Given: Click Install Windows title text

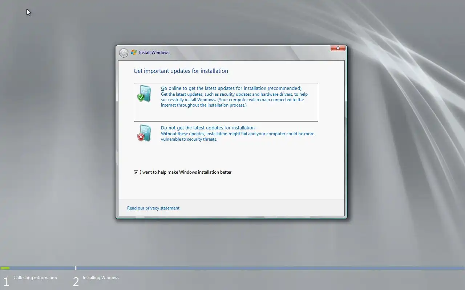Looking at the screenshot, I should tap(154, 53).
